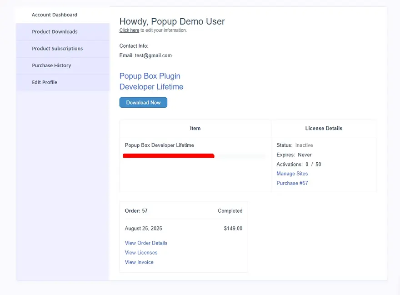Open View Order Details link
The width and height of the screenshot is (400, 295).
pyautogui.click(x=146, y=243)
